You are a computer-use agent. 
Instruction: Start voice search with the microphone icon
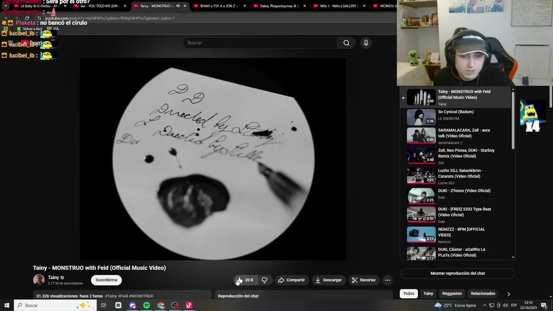point(366,43)
